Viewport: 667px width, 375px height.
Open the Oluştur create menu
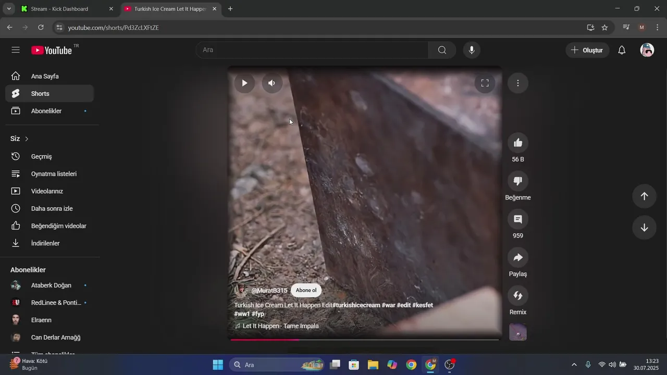click(x=587, y=50)
